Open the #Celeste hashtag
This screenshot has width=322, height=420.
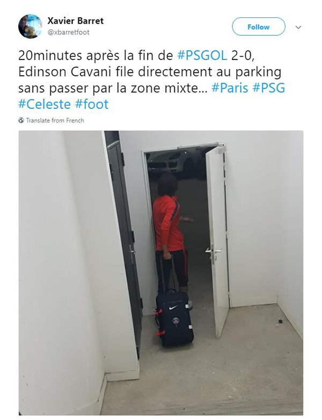coord(45,104)
